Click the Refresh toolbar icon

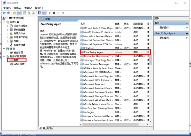(x=29, y=13)
